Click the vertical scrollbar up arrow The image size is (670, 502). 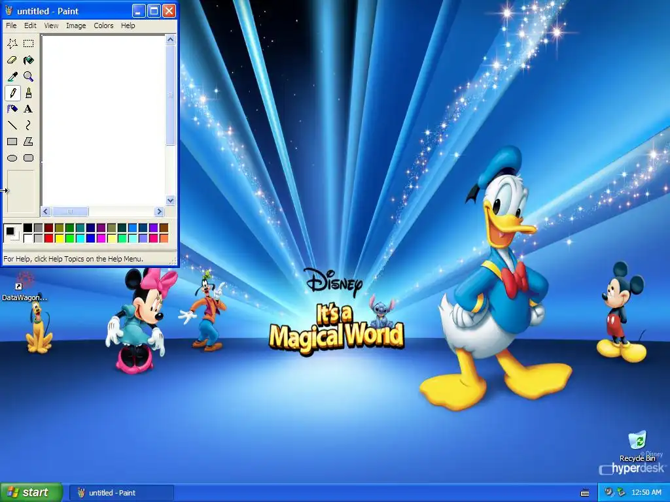pyautogui.click(x=171, y=40)
